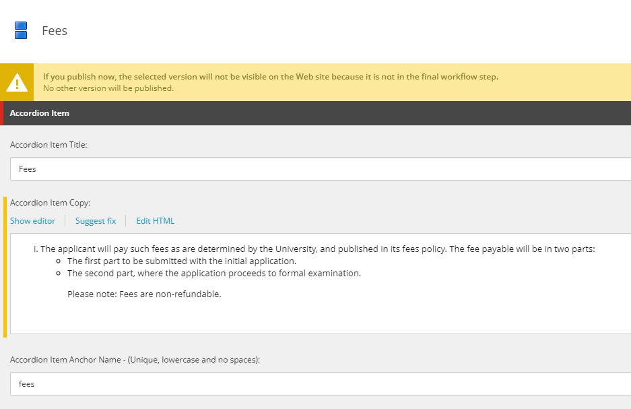Click the 'If you publish now' warning message
Screen dimensions: 631x409
(x=271, y=77)
